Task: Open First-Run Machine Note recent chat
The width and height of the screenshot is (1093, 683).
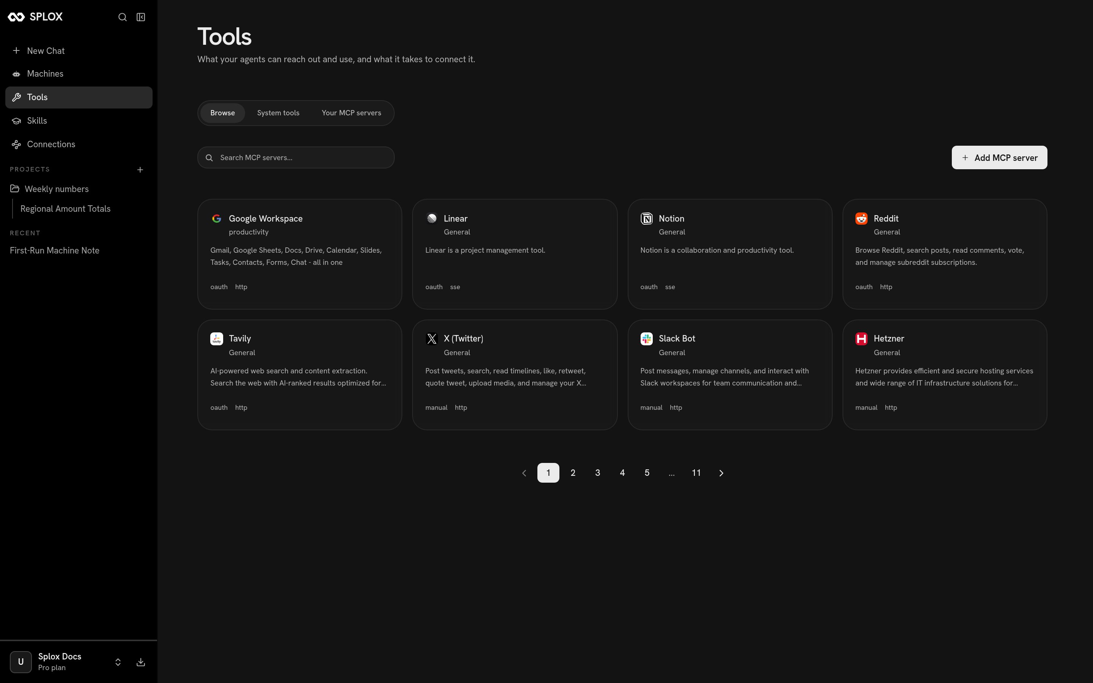Action: coord(55,250)
